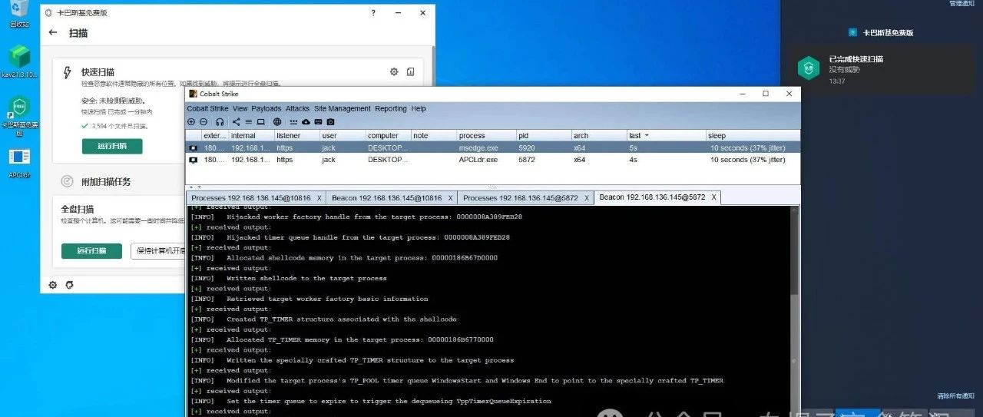Open the quick scan report icon in Kaspersky

(411, 71)
